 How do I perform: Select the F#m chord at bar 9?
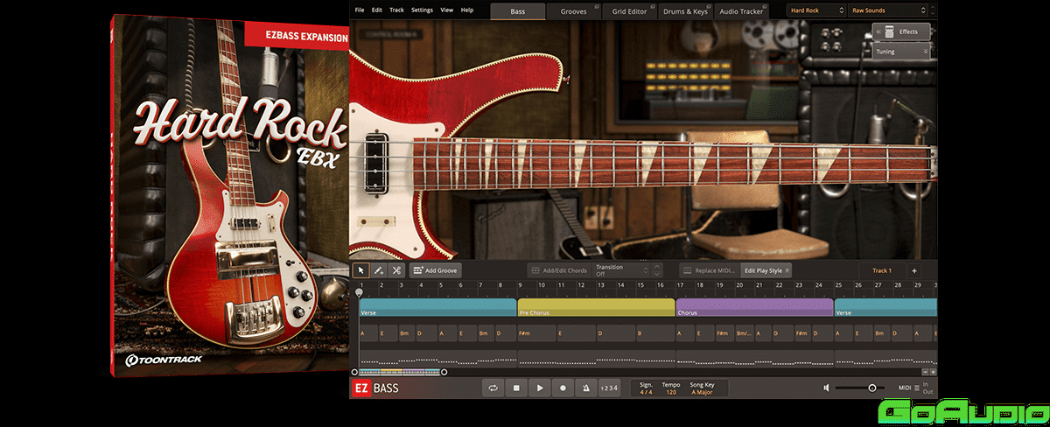pyautogui.click(x=537, y=333)
